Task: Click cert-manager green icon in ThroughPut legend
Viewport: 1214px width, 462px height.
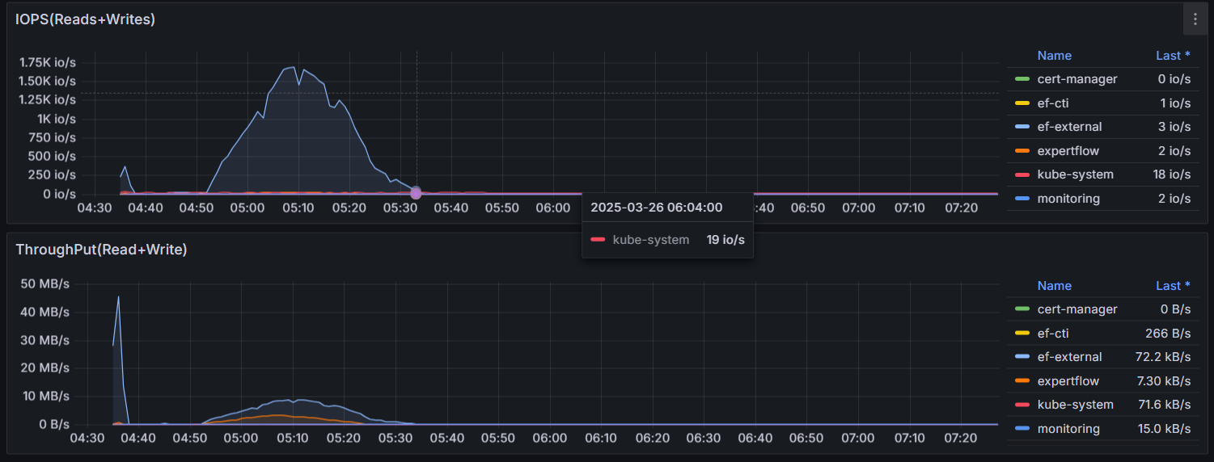Action: click(1022, 309)
